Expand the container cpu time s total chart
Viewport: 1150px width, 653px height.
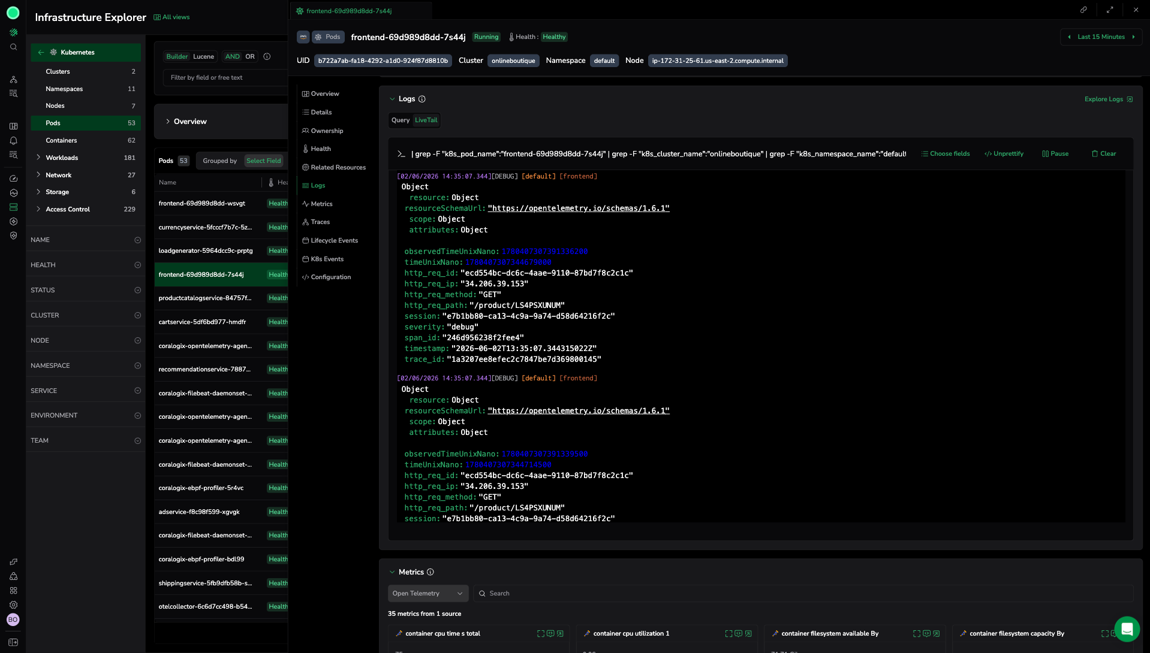coord(541,634)
